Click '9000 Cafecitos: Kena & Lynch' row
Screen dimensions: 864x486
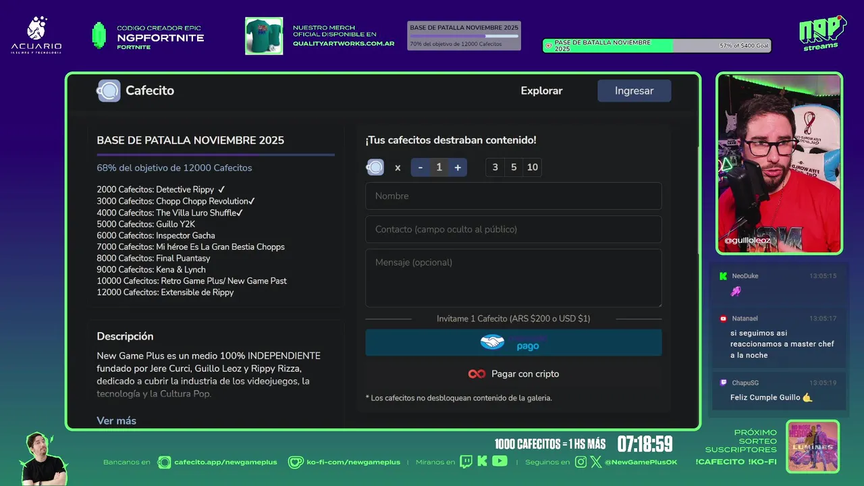151,269
